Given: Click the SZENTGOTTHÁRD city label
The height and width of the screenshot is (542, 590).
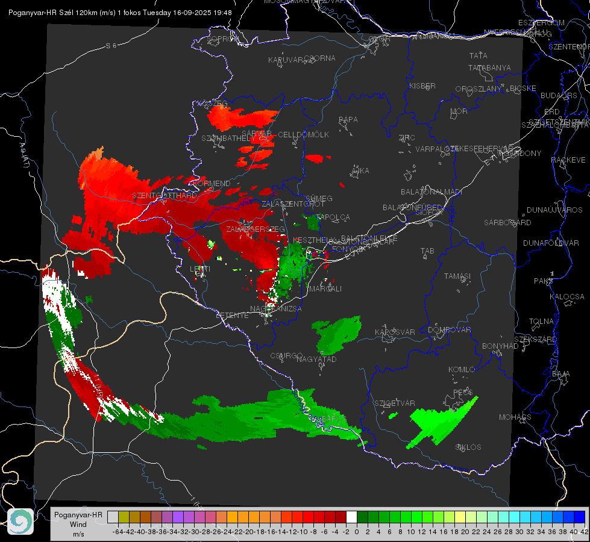Looking at the screenshot, I should [165, 196].
